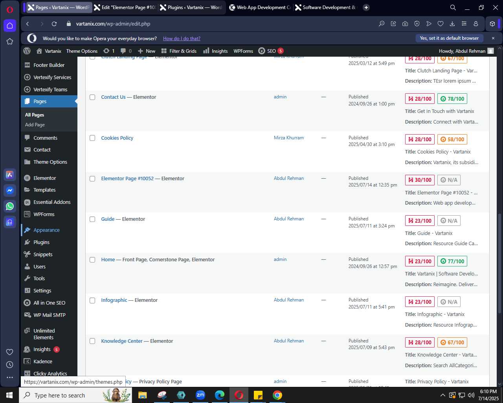The height and width of the screenshot is (403, 503).
Task: Click the page vertical scrollbar
Action: pyautogui.click(x=500, y=263)
